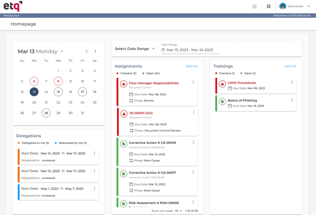Go to previous month in calendar

[86, 51]
